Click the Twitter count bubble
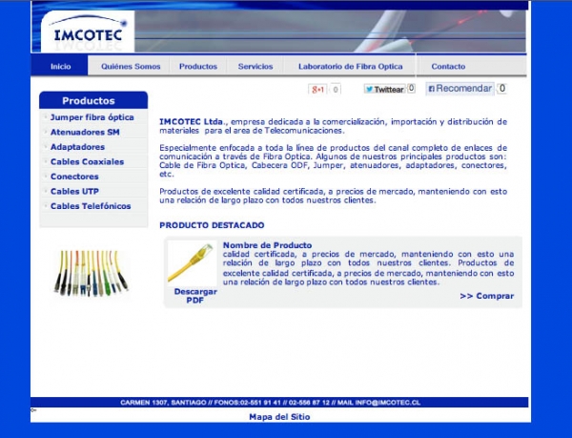Viewport: 572px width, 438px height. tap(411, 89)
